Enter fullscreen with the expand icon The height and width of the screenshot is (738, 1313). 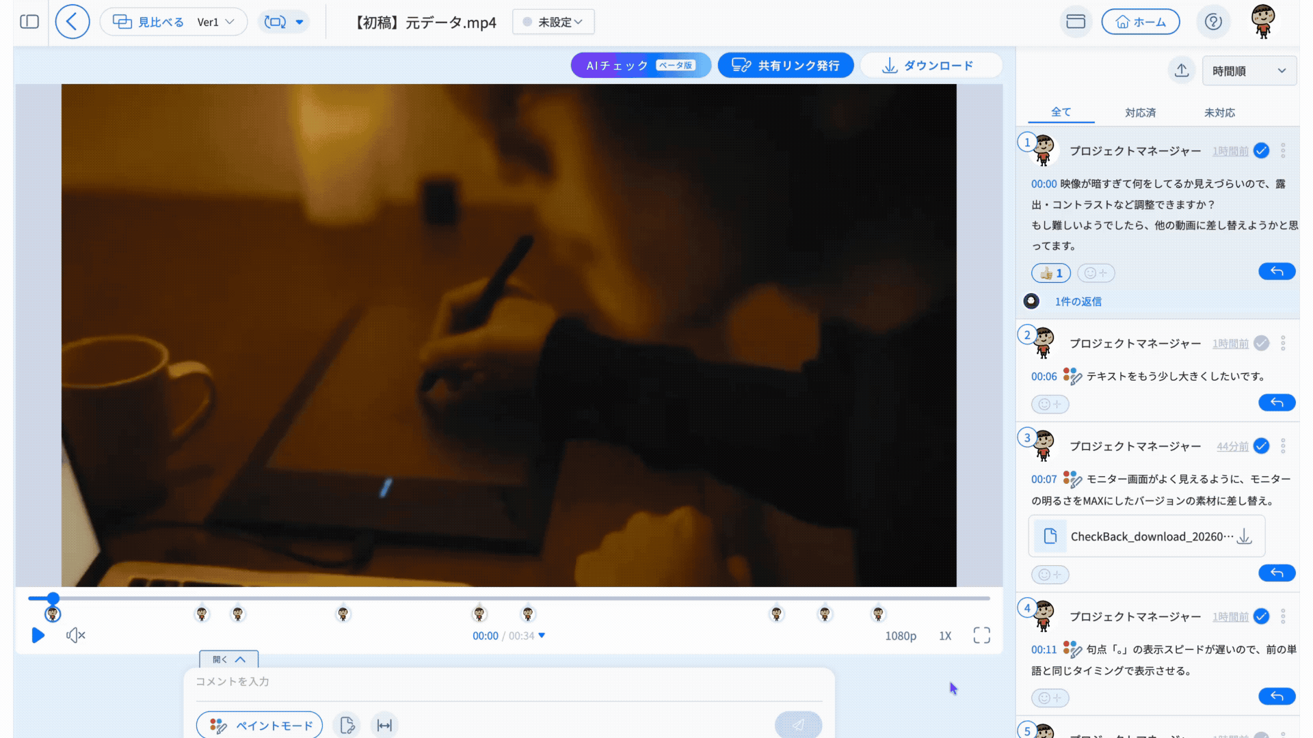coord(981,635)
